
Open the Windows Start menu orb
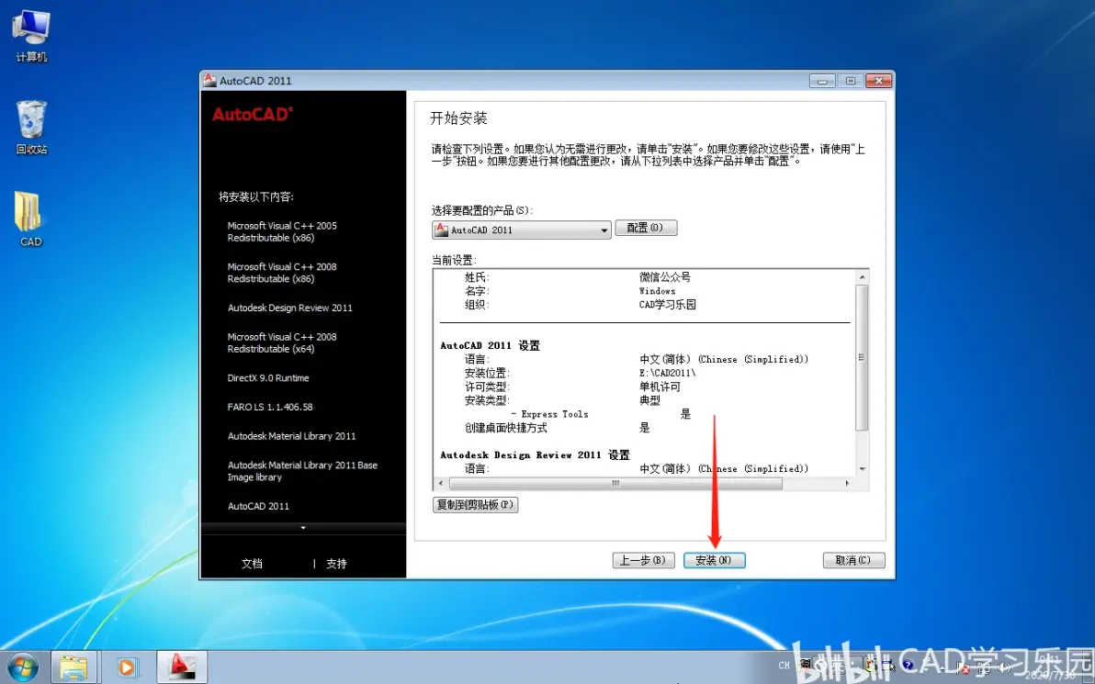[22, 667]
